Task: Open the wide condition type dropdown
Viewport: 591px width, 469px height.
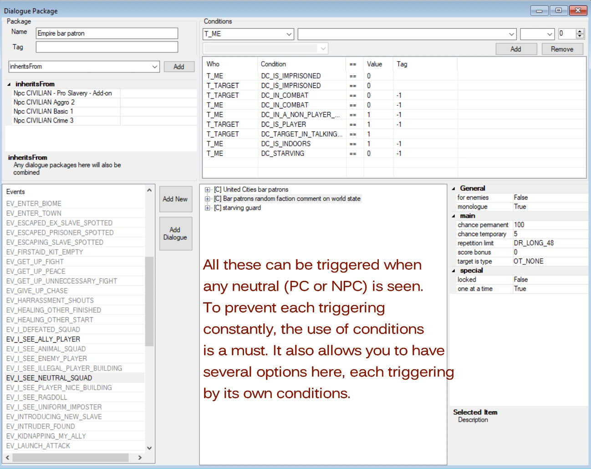Action: coord(512,34)
